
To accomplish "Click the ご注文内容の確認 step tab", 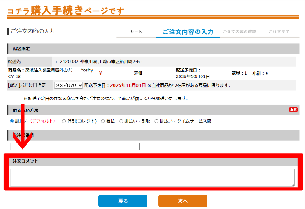I will click(x=240, y=32).
